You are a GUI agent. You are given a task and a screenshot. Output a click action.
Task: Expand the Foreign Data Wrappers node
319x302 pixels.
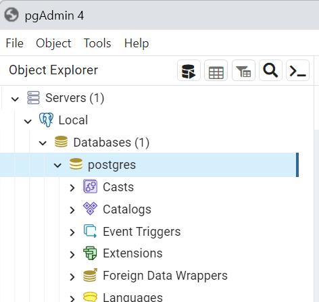[72, 277]
